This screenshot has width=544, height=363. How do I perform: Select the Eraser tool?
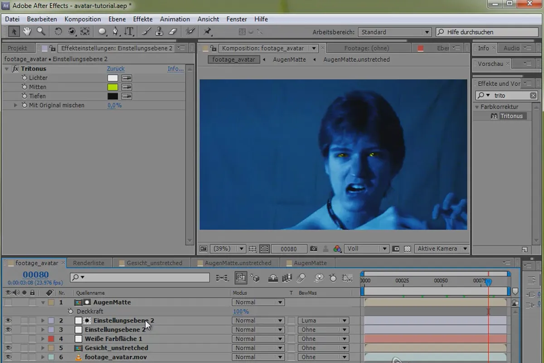pos(172,31)
